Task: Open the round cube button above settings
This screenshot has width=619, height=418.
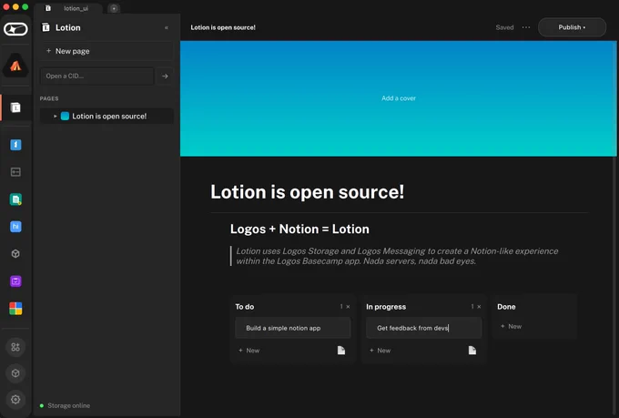Action: coord(15,373)
